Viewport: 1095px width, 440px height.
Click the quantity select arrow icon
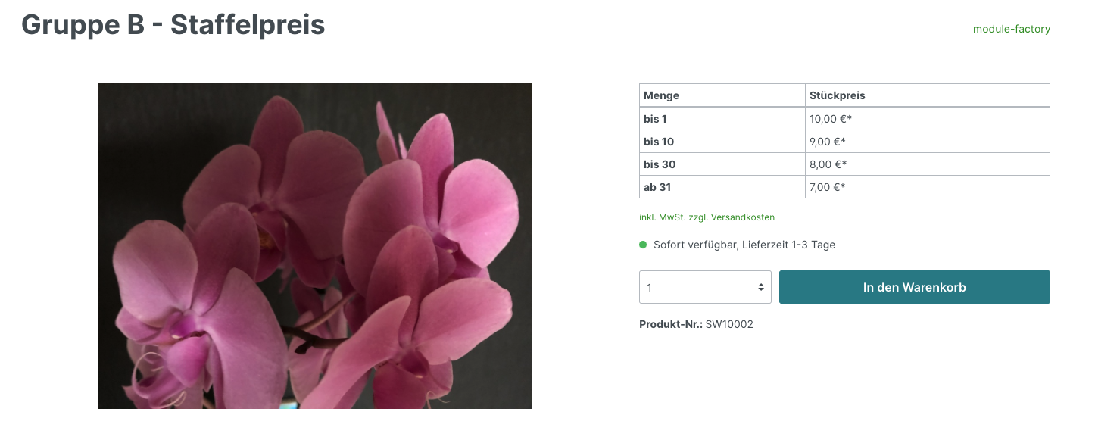pos(760,288)
